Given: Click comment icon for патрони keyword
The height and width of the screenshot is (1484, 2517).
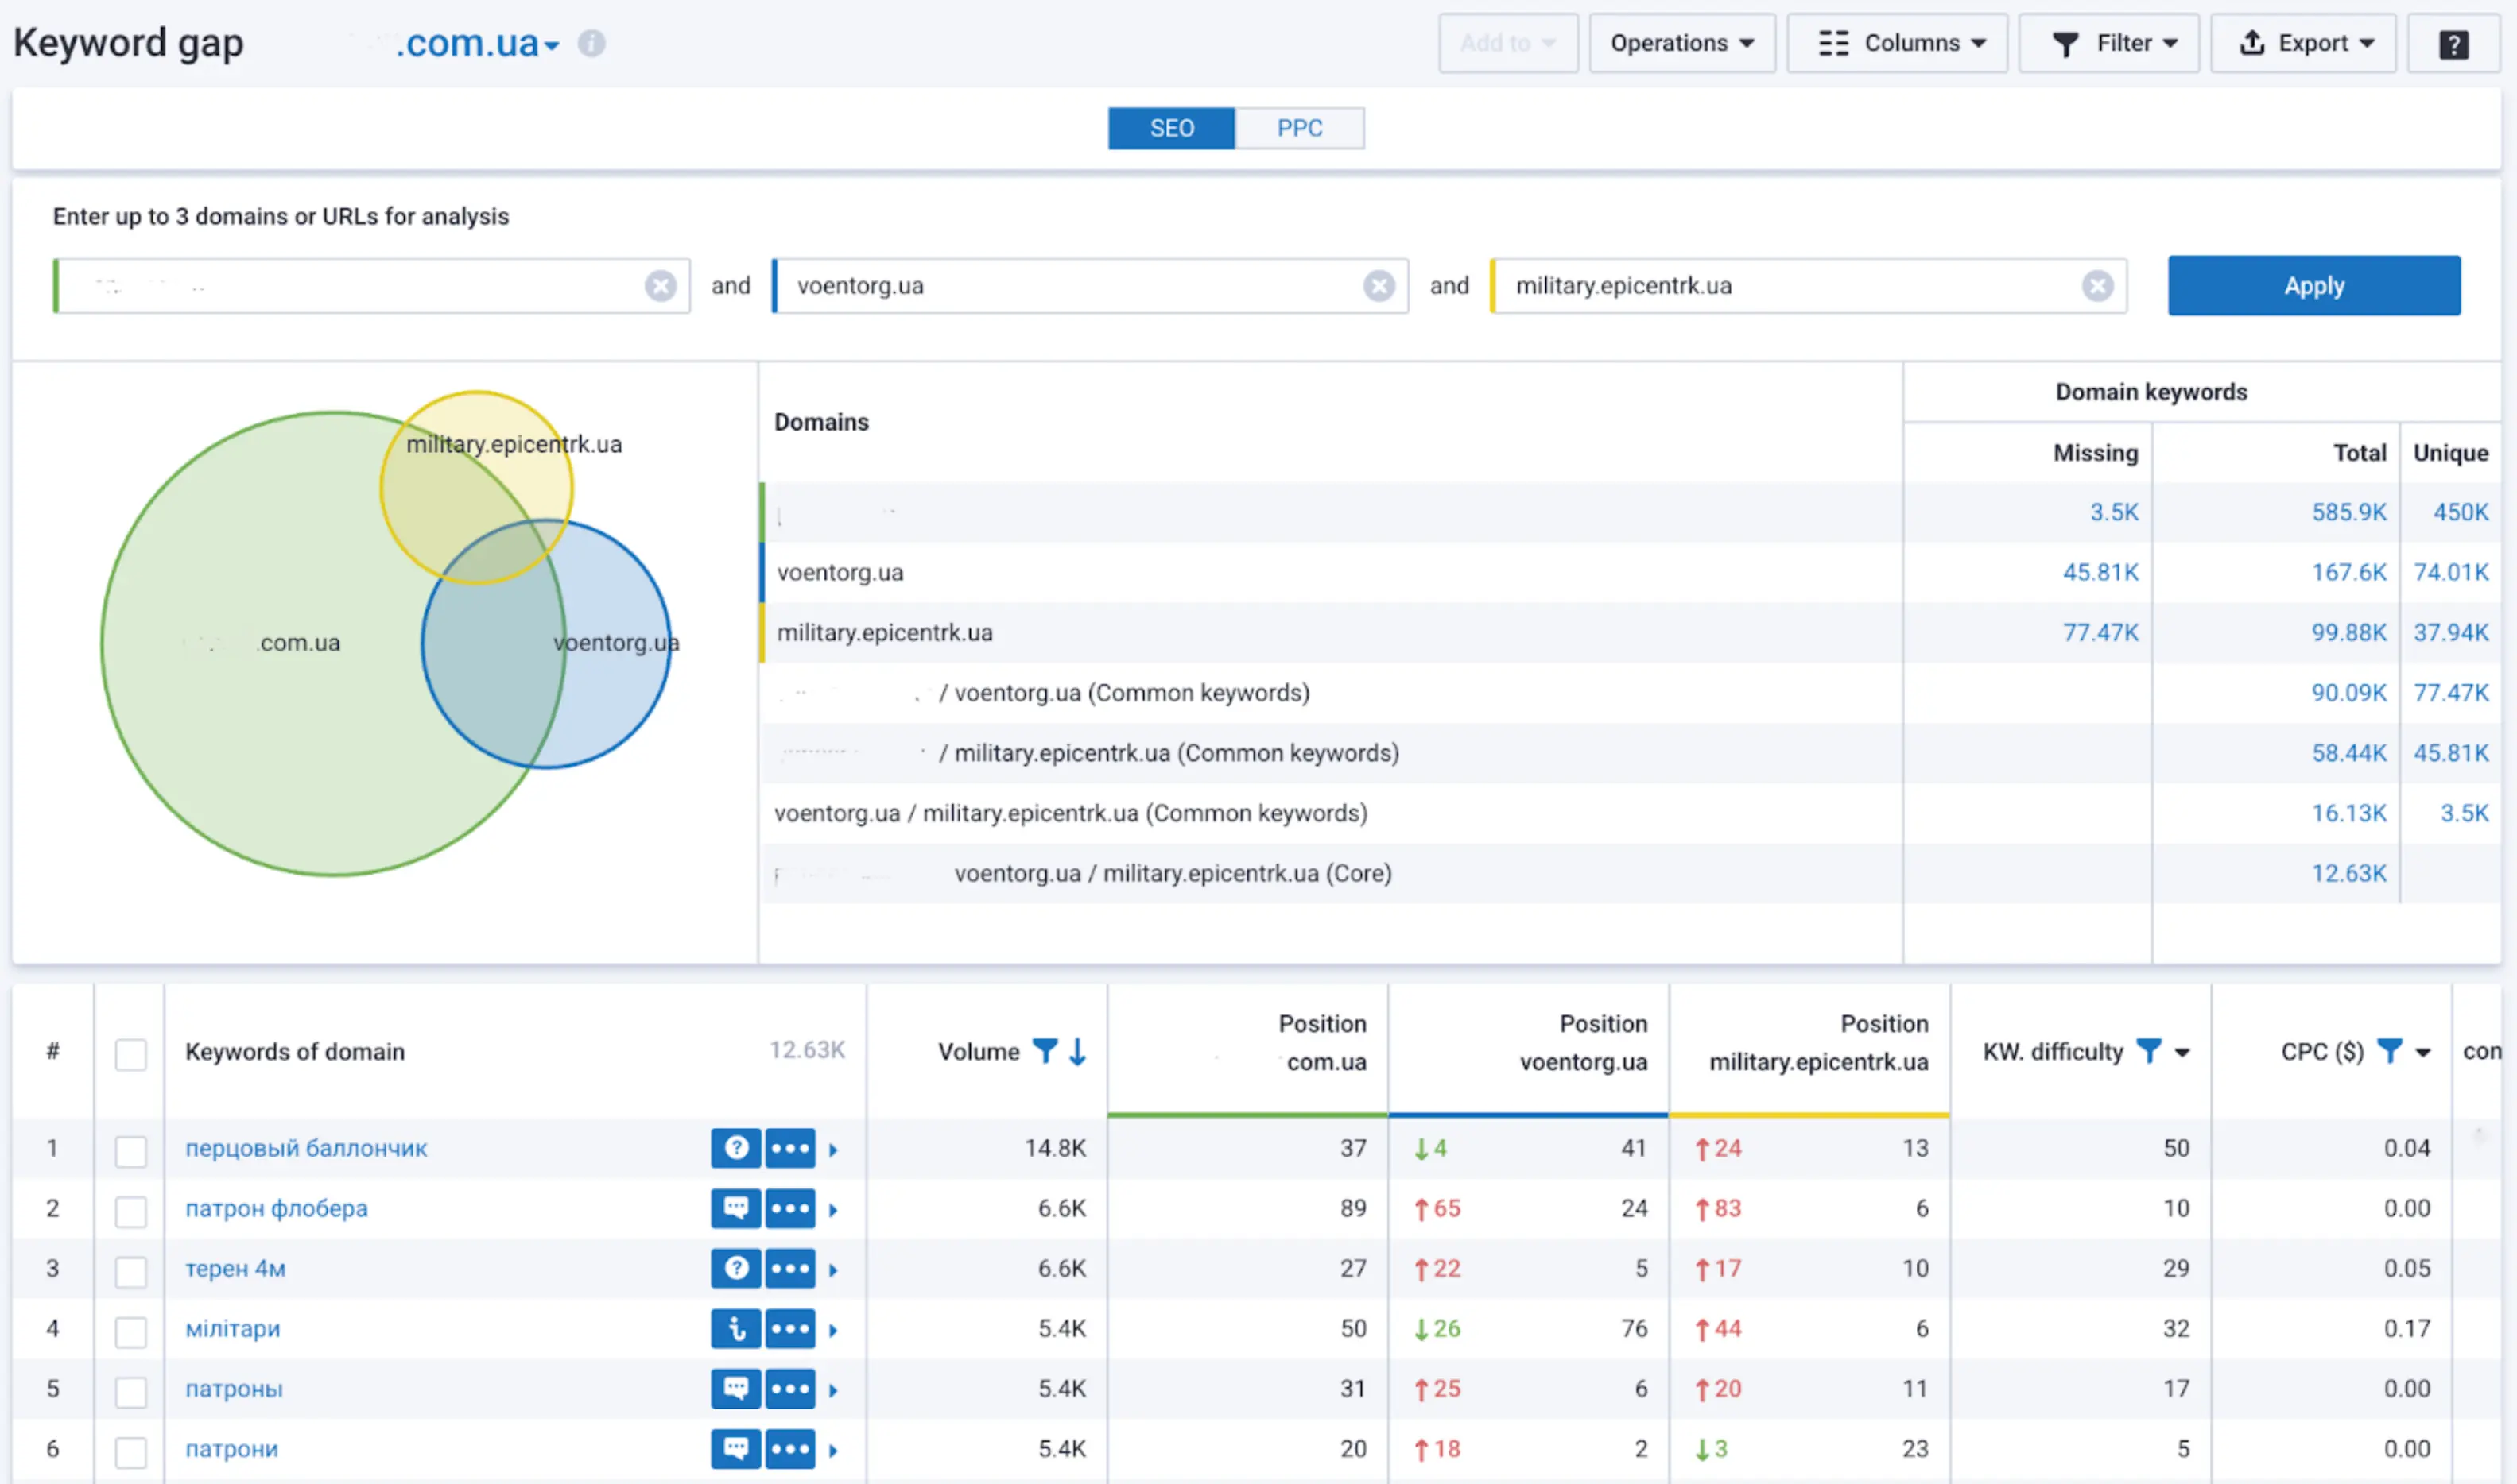Looking at the screenshot, I should [x=736, y=1448].
